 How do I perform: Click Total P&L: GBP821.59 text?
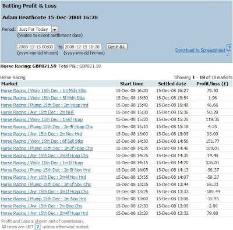tap(80, 66)
